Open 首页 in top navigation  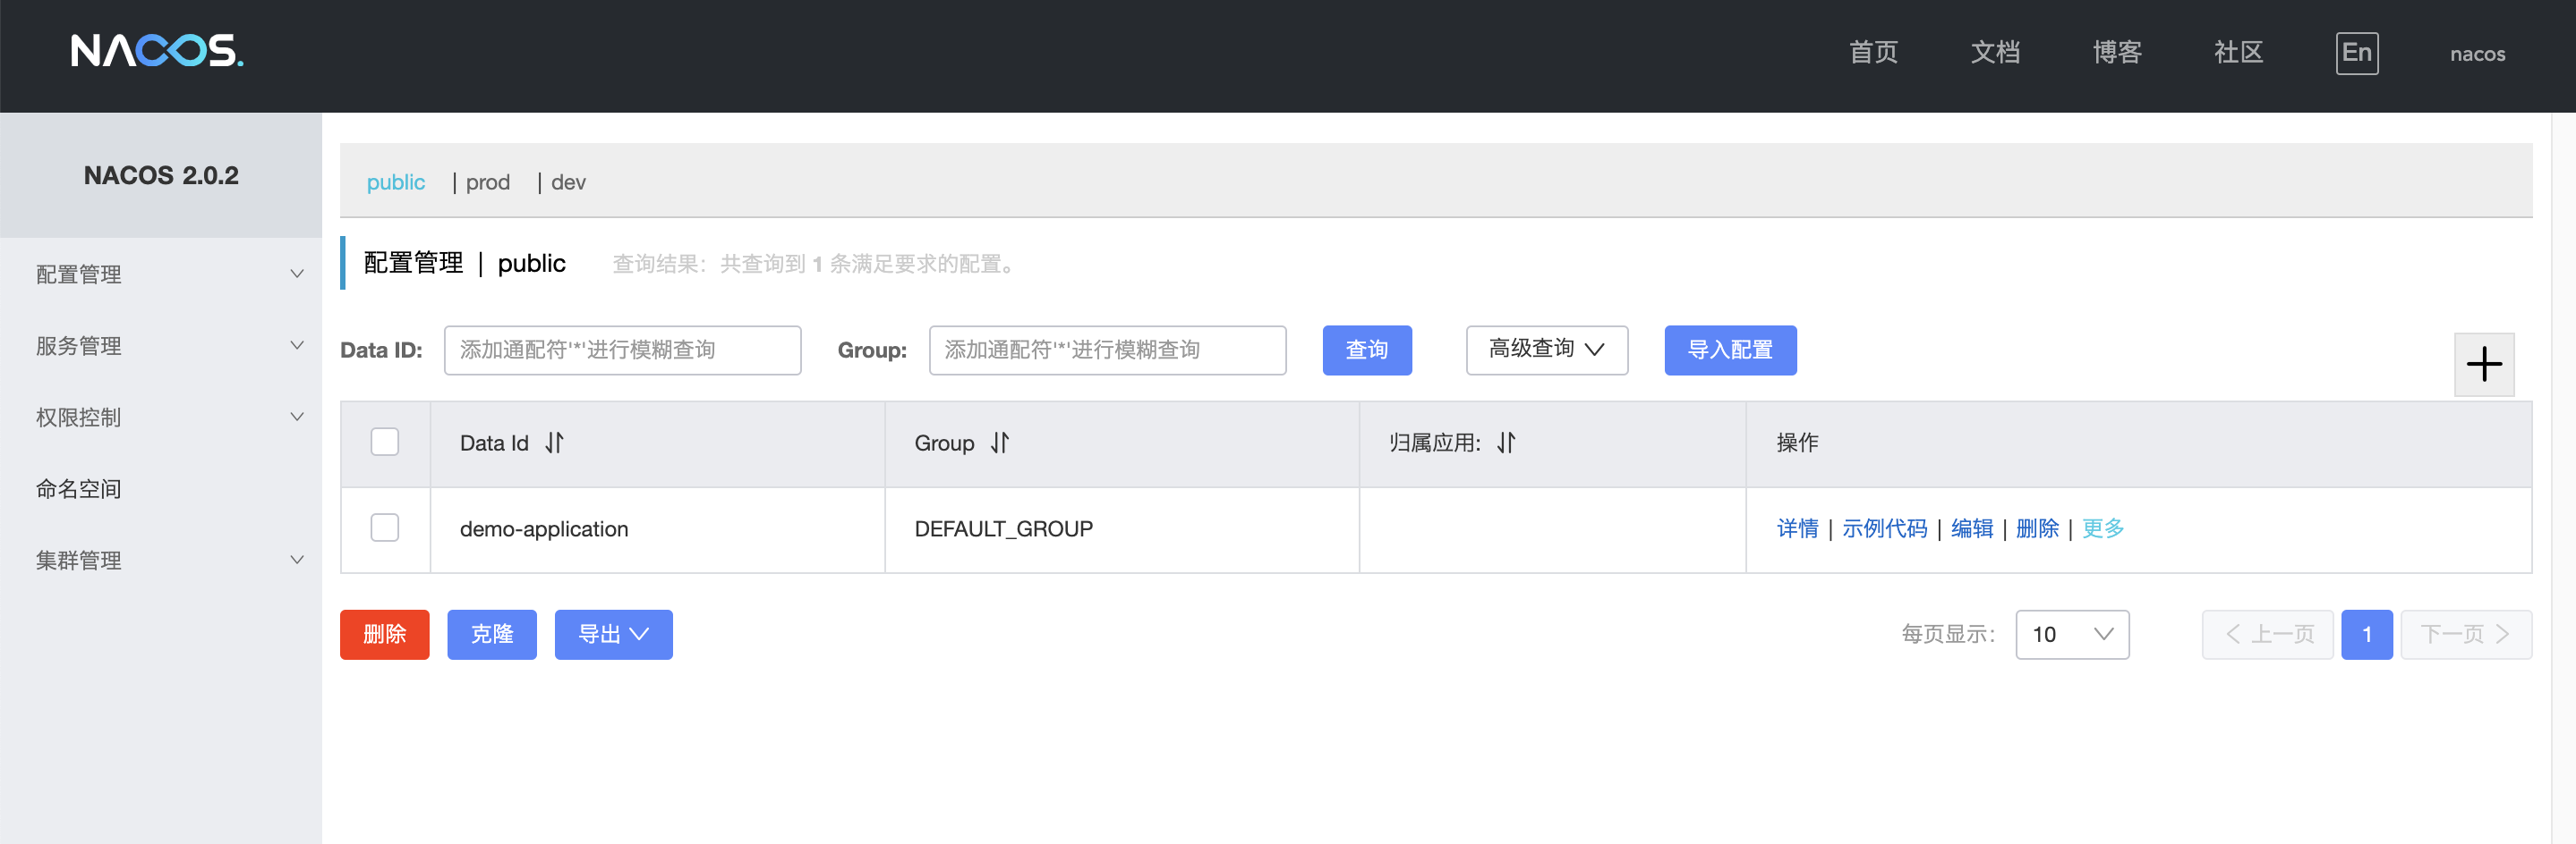coord(1873,52)
